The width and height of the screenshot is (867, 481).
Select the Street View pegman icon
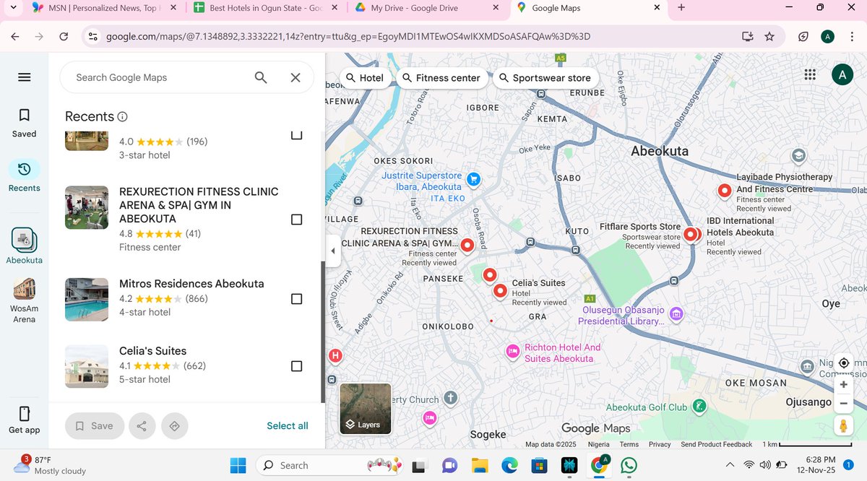click(843, 425)
